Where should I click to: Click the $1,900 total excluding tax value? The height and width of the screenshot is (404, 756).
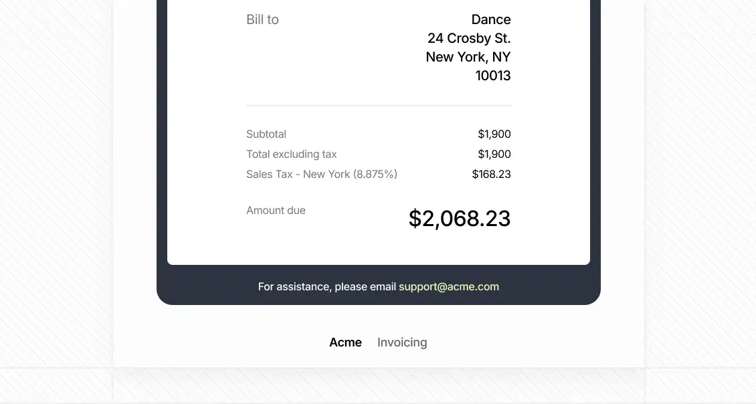point(494,155)
